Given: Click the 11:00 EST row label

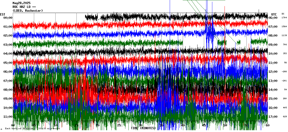Looking at the screenshot, I should [x=8, y=117].
